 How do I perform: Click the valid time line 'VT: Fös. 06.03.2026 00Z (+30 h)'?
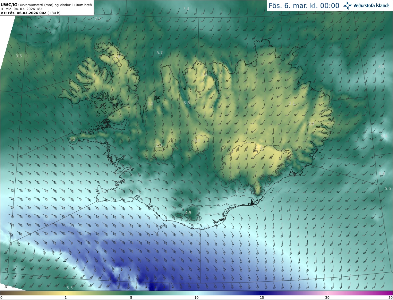point(30,13)
